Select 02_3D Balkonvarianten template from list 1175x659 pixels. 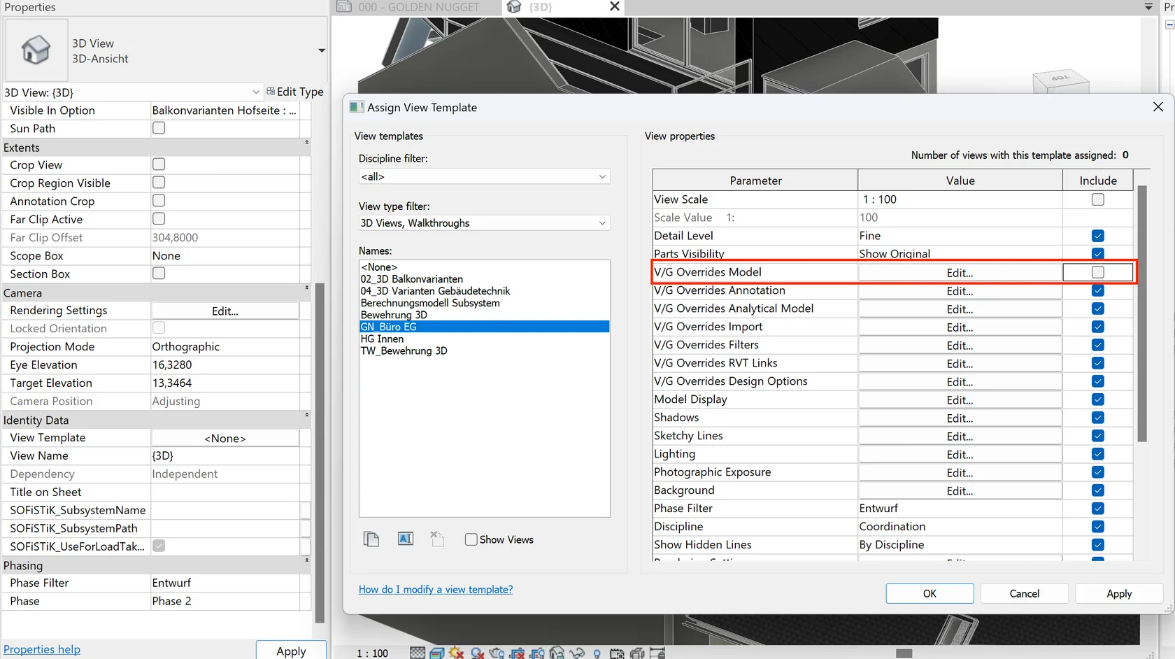(411, 279)
